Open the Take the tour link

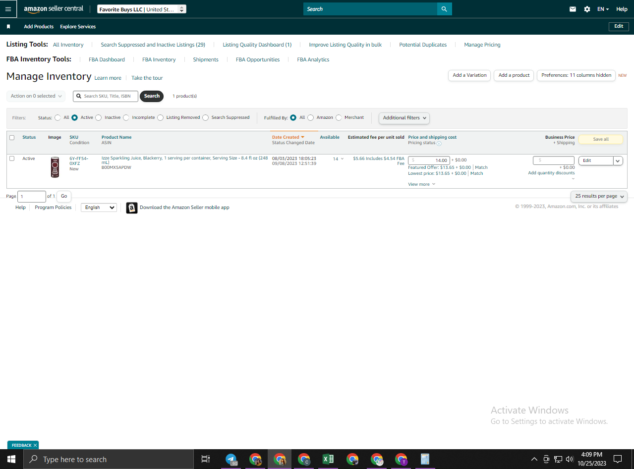click(147, 78)
